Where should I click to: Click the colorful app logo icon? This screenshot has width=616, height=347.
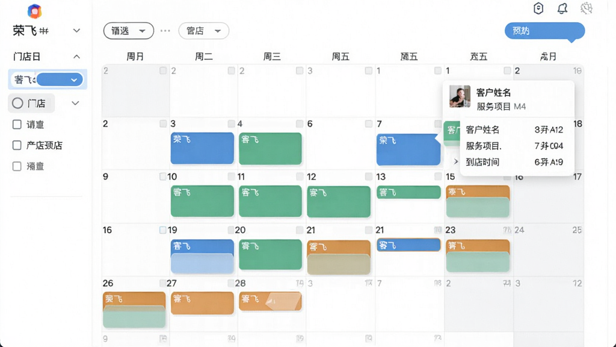coord(34,11)
